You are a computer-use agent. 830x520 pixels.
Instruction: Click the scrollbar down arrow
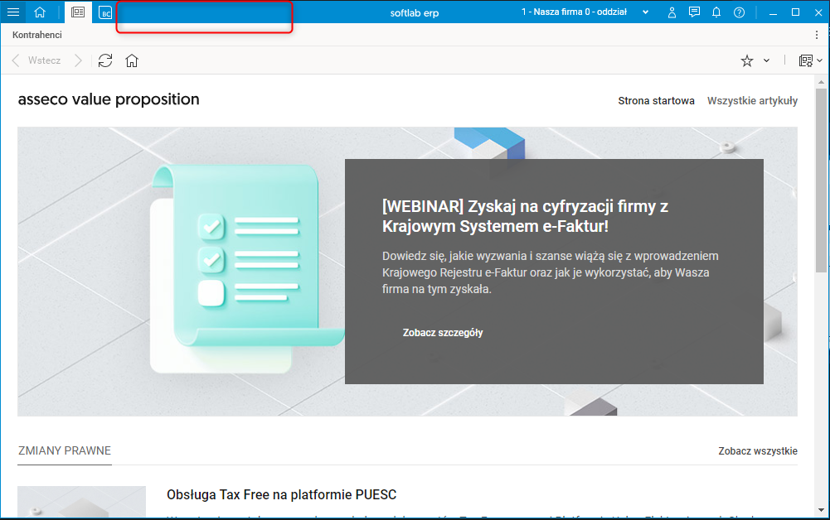pos(821,510)
